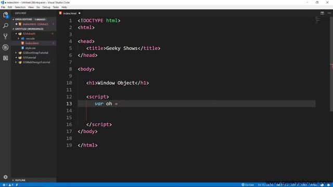333x187 pixels.
Task: Click the closing script tag on line 16
Action: tap(99, 125)
